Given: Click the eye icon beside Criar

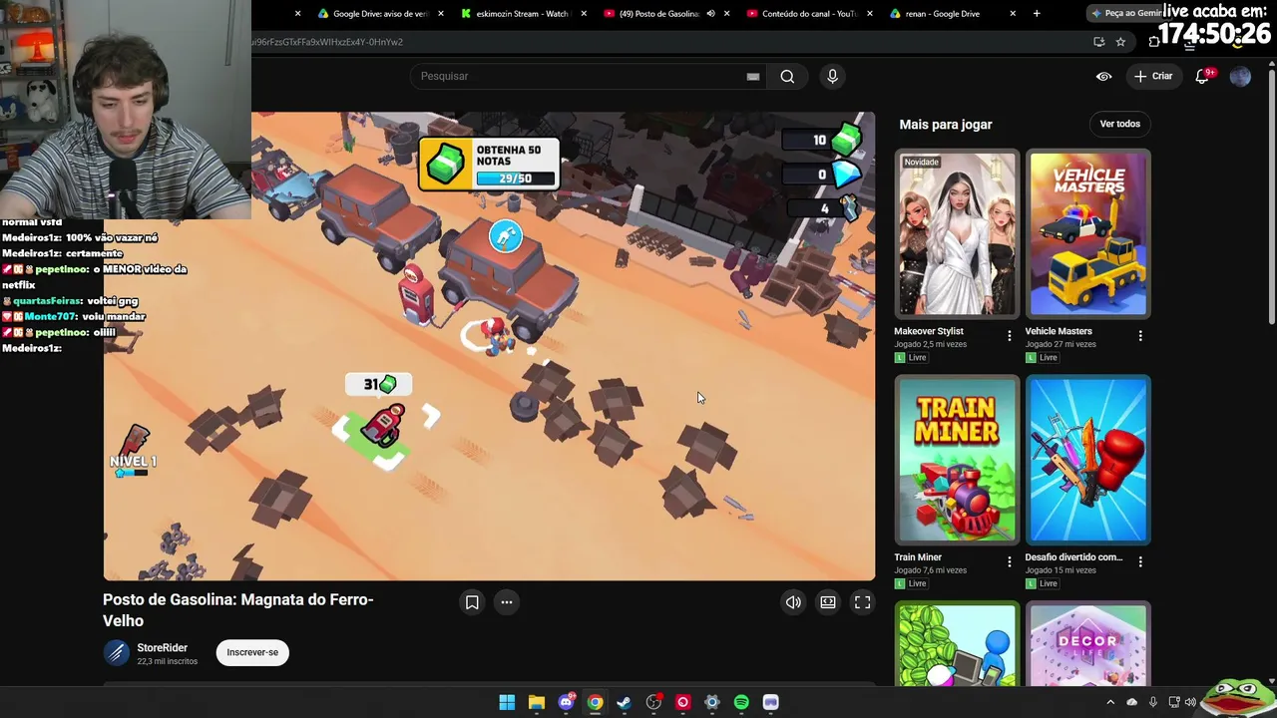Looking at the screenshot, I should point(1103,76).
